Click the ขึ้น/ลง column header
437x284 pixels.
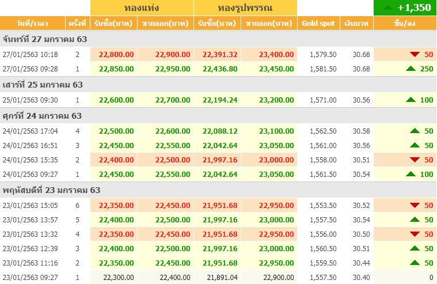[405, 23]
